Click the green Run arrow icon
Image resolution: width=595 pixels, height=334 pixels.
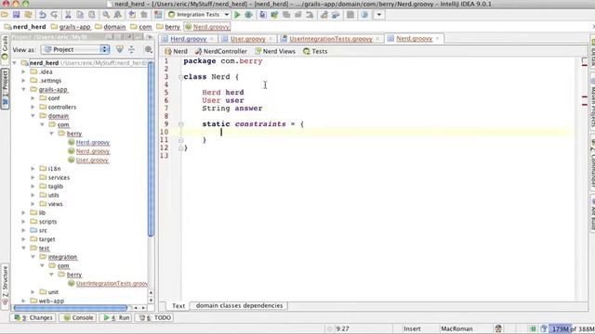click(237, 15)
